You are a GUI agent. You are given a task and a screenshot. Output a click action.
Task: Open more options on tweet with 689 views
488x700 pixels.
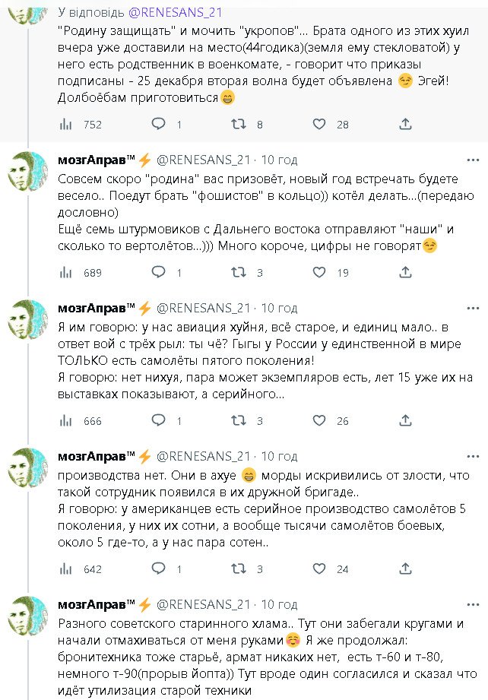473,160
